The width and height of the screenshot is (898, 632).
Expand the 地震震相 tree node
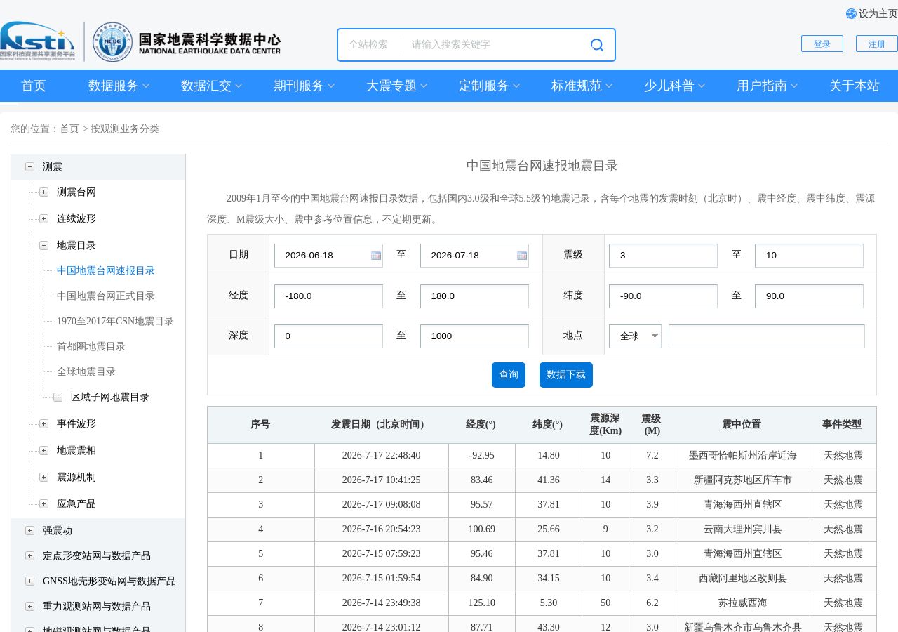pos(43,451)
